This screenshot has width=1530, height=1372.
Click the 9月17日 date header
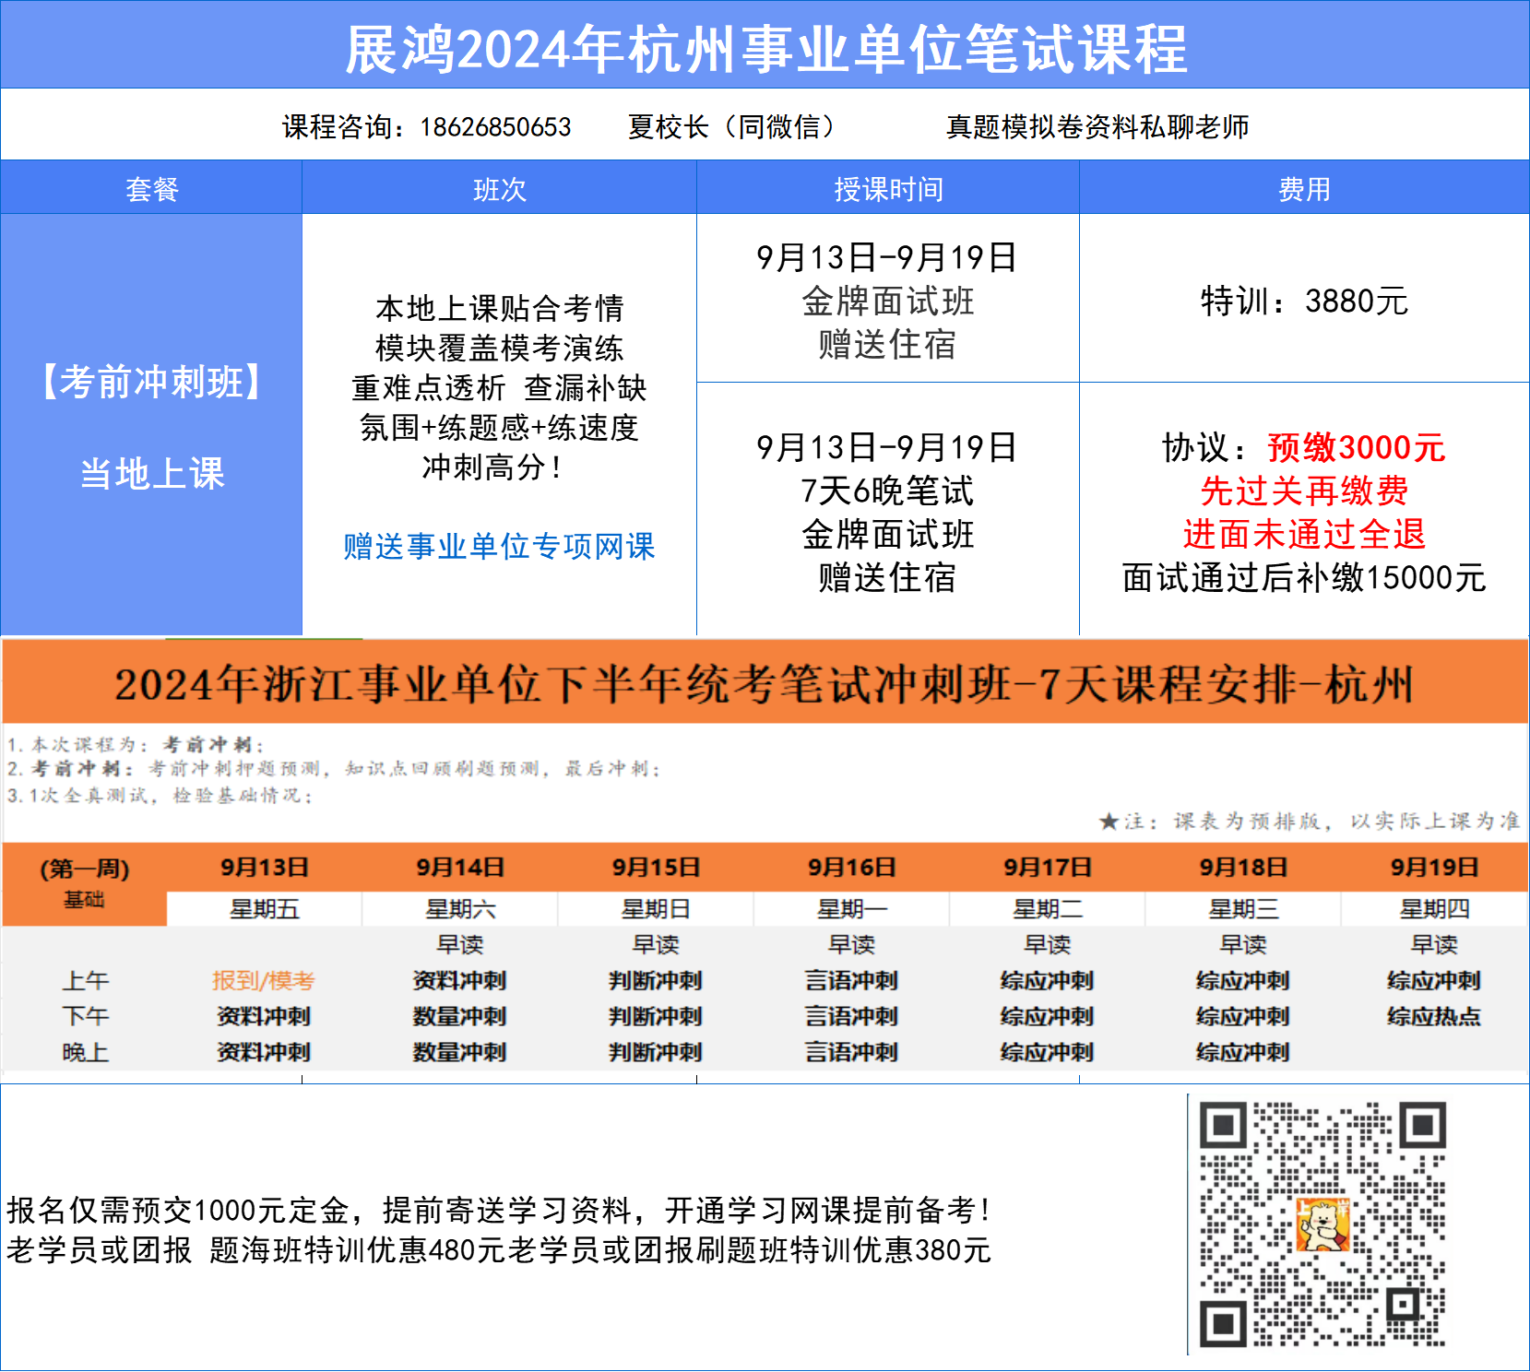click(1048, 868)
